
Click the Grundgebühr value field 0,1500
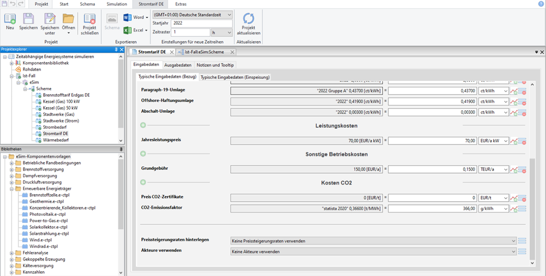432,169
